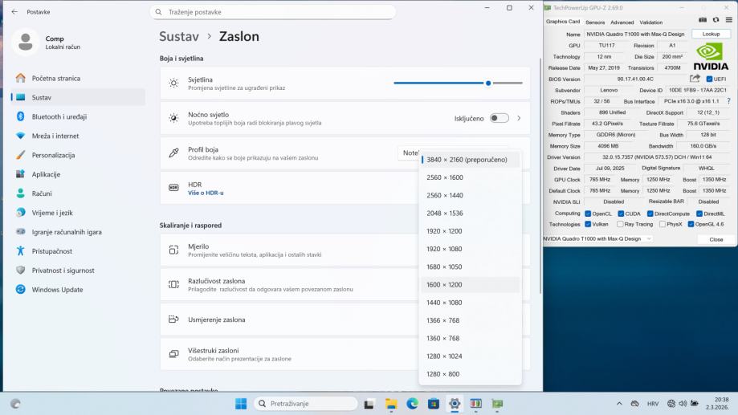Click the Close button in GPU-Z
738x415 pixels.
716,239
